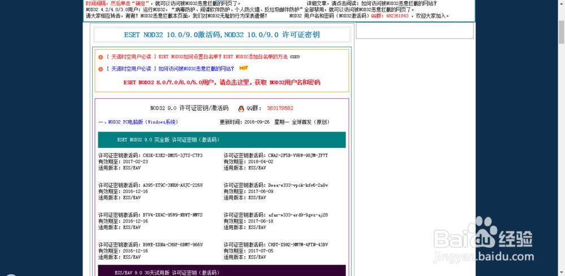Select license key CHBT-X9M2-NM7M-4FTN-43BV
565x276 pixels.
pyautogui.click(x=298, y=244)
